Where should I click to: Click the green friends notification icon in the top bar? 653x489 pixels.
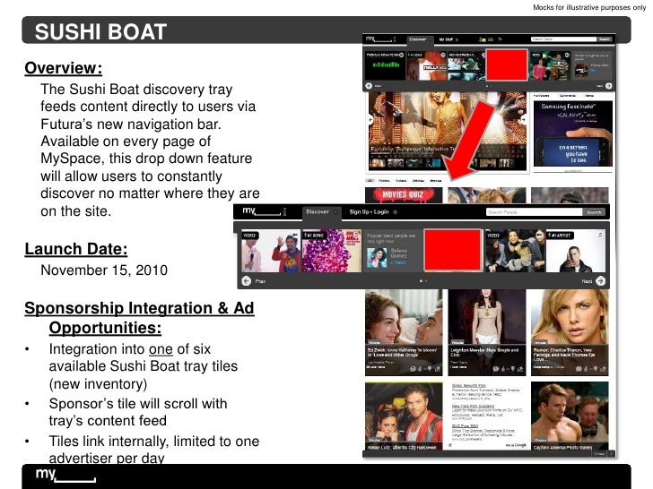[483, 39]
